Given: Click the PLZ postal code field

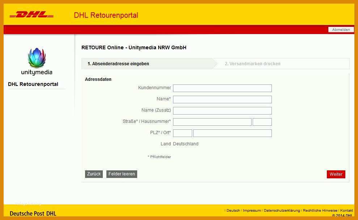Looking at the screenshot, I should pyautogui.click(x=182, y=133).
